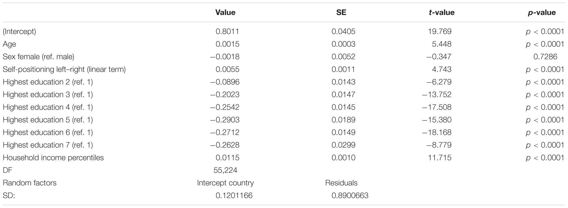Click the SE column header
The height and width of the screenshot is (208, 568).
point(341,13)
